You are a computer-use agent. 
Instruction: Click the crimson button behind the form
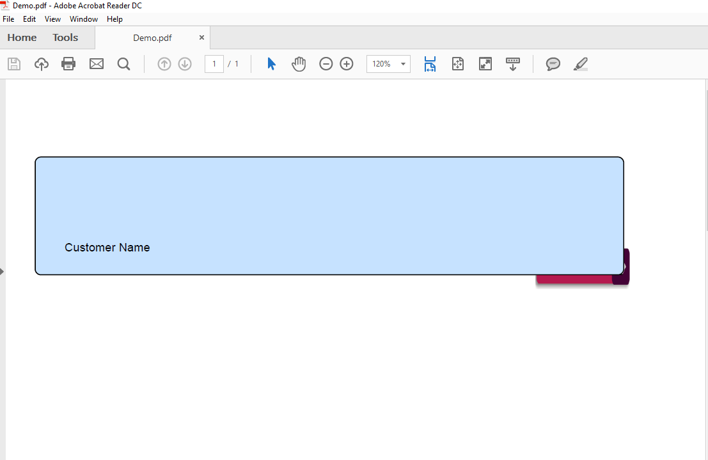pos(574,279)
